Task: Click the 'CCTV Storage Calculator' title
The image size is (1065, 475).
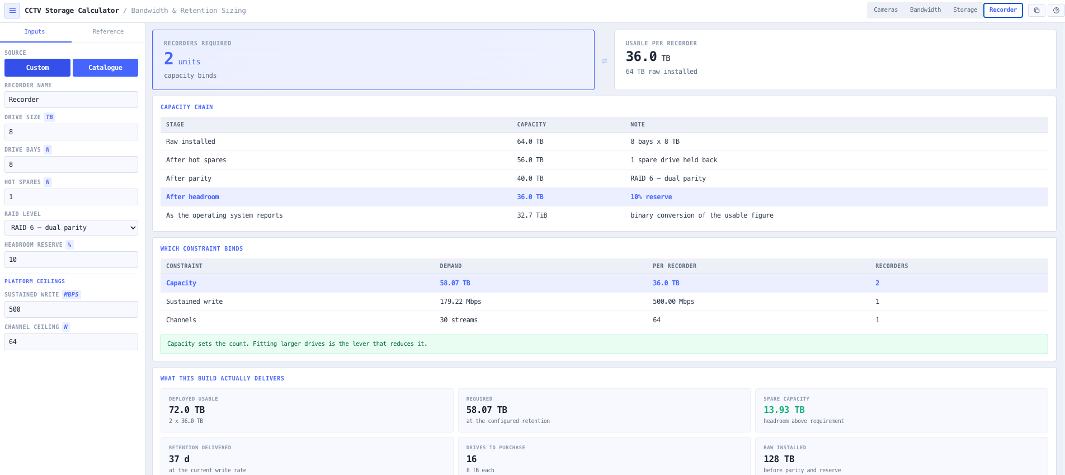Action: (72, 11)
